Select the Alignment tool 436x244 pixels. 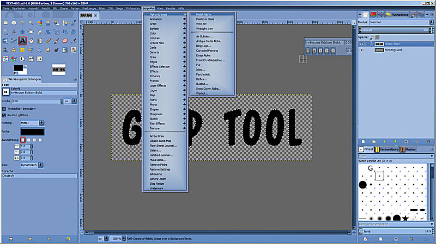31,32
